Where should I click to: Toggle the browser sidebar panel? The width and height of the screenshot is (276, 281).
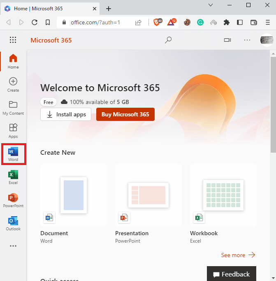point(240,22)
